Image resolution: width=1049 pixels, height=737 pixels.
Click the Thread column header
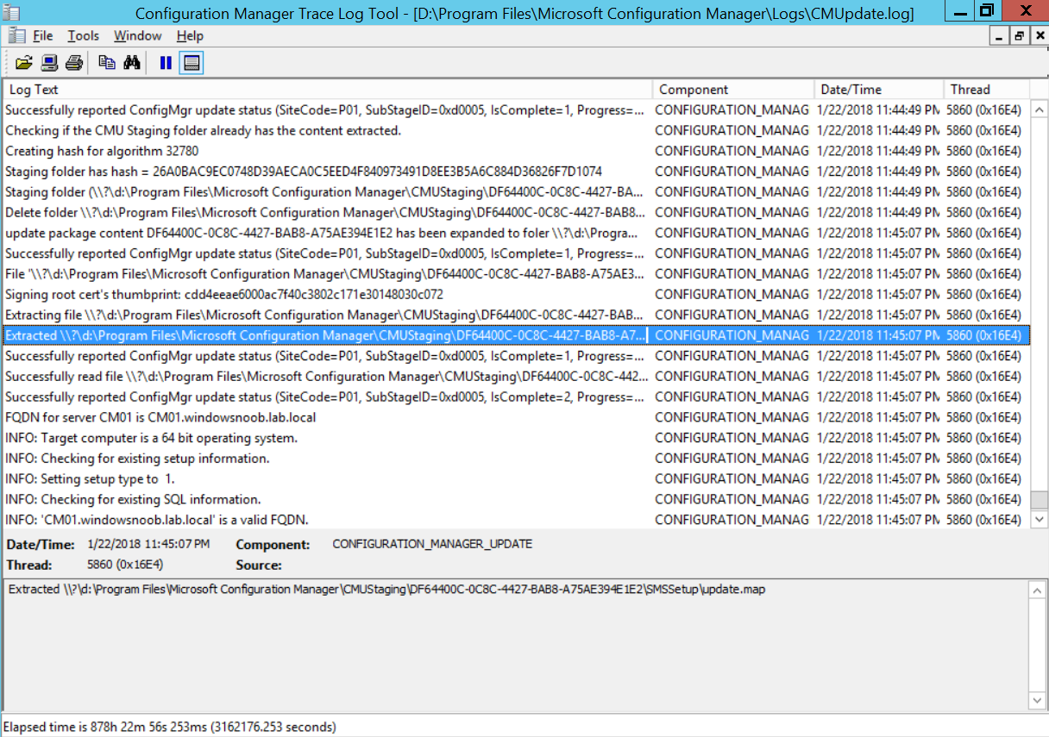click(987, 90)
